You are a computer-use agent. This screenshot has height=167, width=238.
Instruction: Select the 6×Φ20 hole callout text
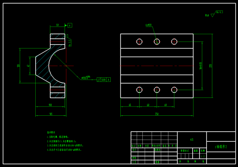coord(148,25)
